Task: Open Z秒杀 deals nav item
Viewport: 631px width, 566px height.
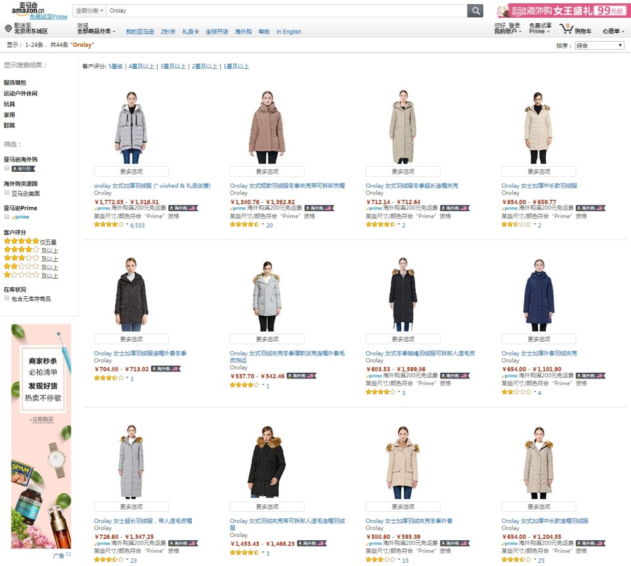Action: point(168,32)
